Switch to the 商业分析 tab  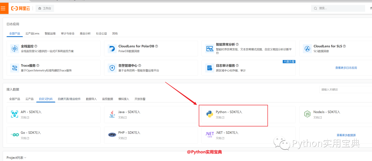[85, 33]
